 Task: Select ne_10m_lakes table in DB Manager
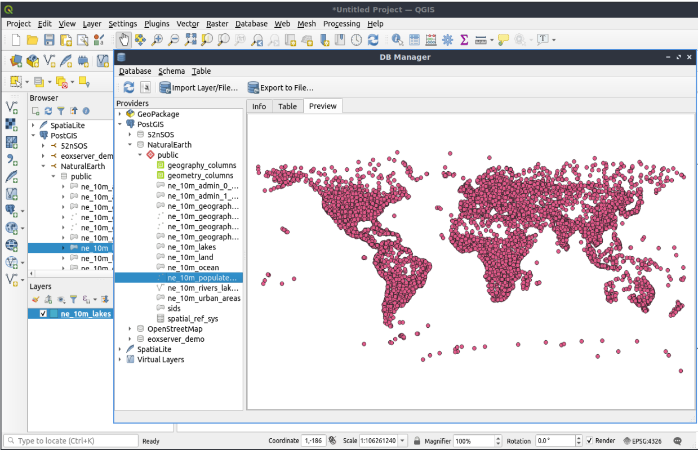(192, 247)
